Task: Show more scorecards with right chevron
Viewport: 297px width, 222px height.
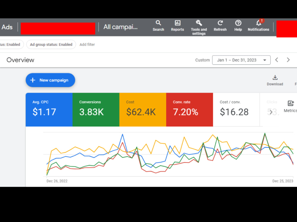Action: (x=271, y=112)
